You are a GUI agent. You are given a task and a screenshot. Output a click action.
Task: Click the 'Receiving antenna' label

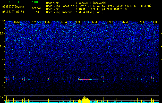pos(59,12)
